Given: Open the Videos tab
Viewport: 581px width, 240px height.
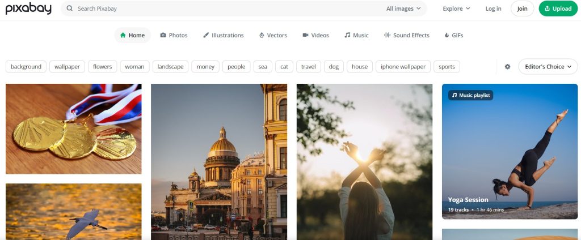Looking at the screenshot, I should [x=315, y=35].
